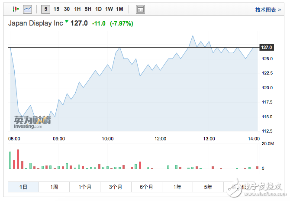
Task: Click the 20.0M volume axis label
Action: [x=267, y=144]
